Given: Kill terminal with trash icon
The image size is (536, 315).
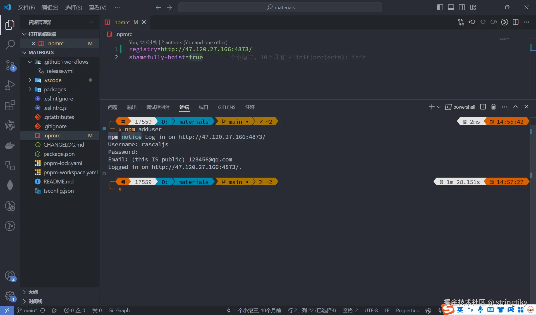Looking at the screenshot, I should (493, 107).
